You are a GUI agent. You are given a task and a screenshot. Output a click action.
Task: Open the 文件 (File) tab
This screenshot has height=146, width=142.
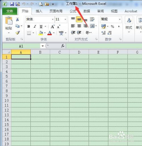tap(10, 11)
